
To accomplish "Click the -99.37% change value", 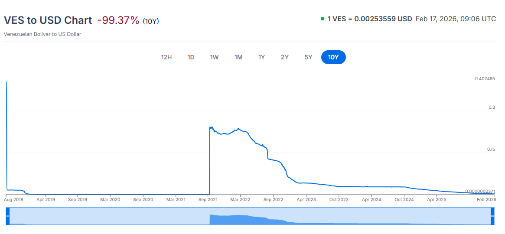I will [x=118, y=20].
